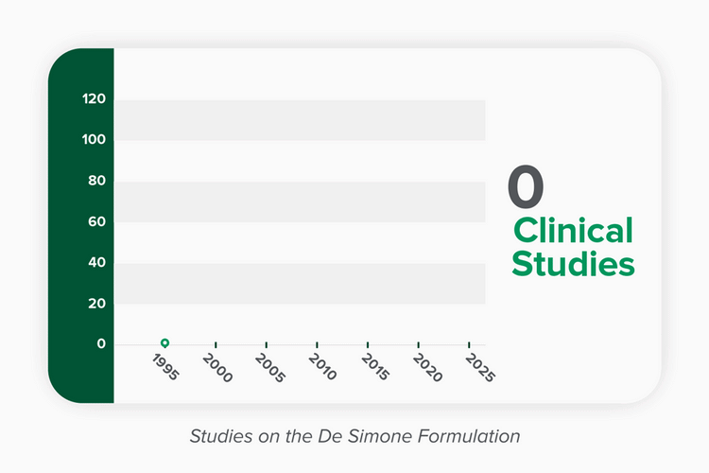
Task: Click the 0 value on the y-axis
Action: point(101,343)
